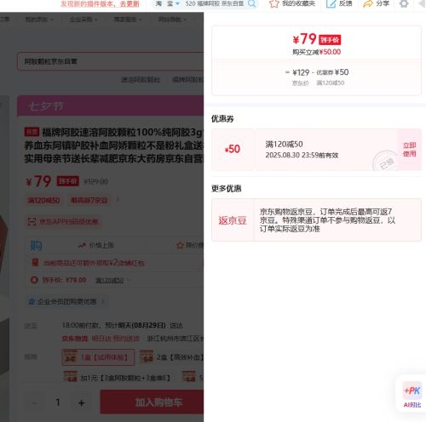
Task: Click 速溶阿胶颗粒 search suggestion link
Action: tap(141, 80)
